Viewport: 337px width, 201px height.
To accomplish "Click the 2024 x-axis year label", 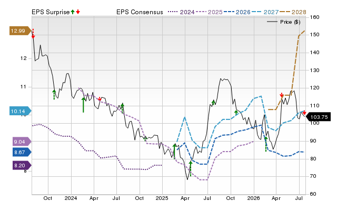I will pyautogui.click(x=71, y=198).
